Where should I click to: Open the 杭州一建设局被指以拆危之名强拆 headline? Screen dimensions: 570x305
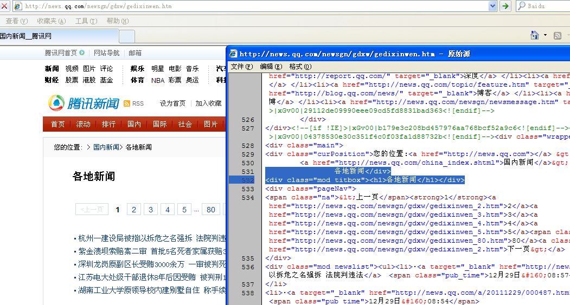click(152, 238)
